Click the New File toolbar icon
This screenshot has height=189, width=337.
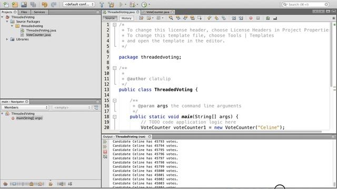[6, 5]
